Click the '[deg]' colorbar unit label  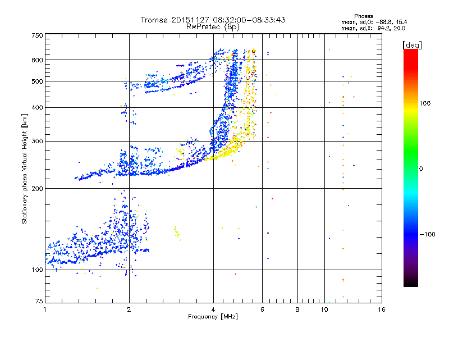(x=412, y=45)
